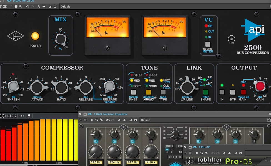Click the '224 Hz' frequency field
Viewport: 271px width, 166px height.
click(x=114, y=162)
